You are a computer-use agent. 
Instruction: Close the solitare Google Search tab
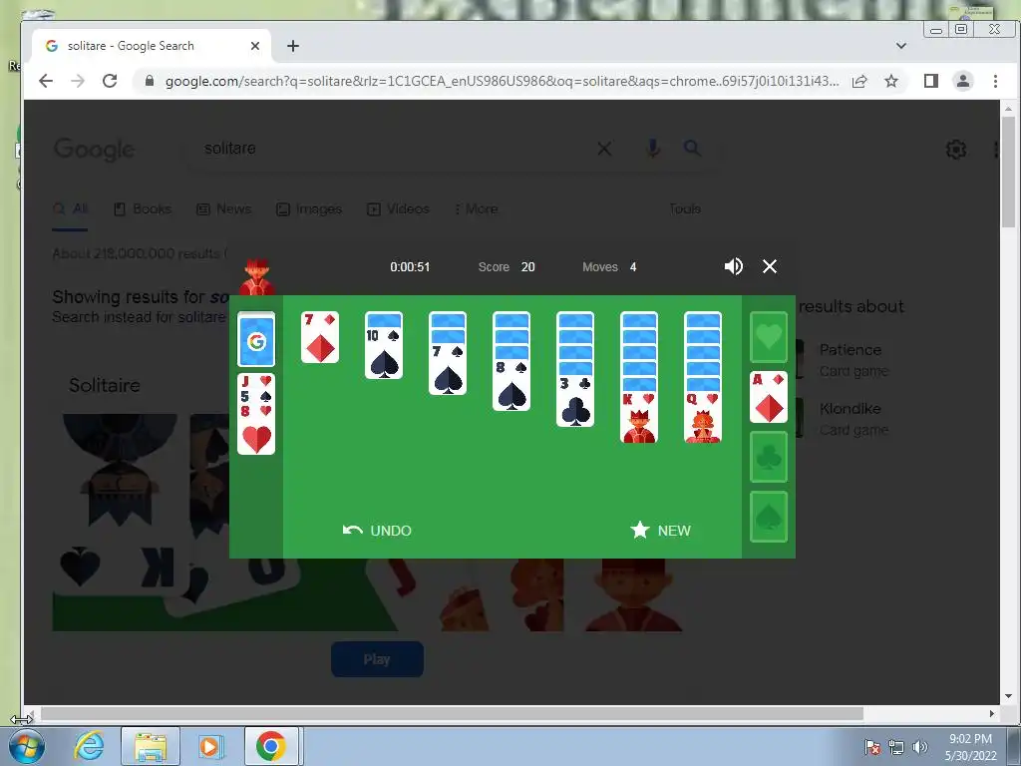(x=255, y=46)
